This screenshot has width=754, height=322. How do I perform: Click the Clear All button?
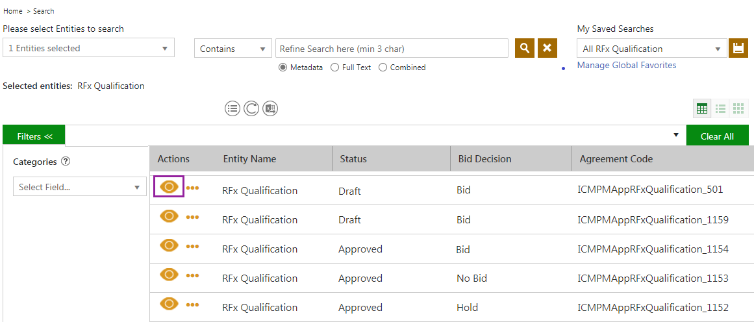(717, 136)
